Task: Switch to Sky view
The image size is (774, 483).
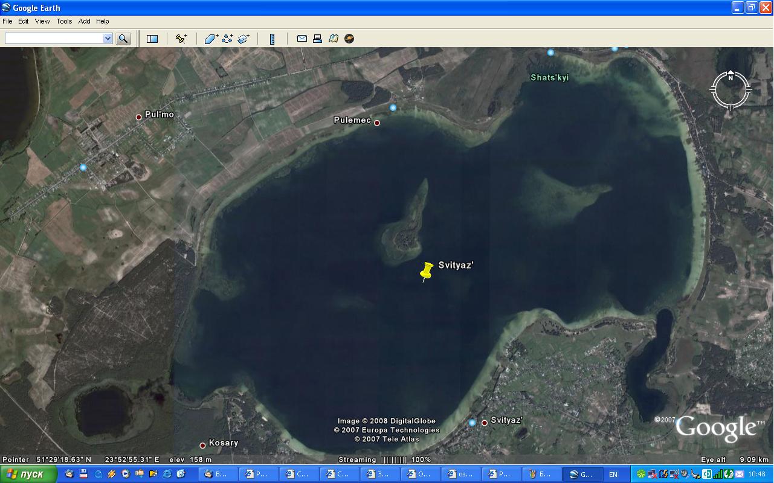Action: click(349, 39)
